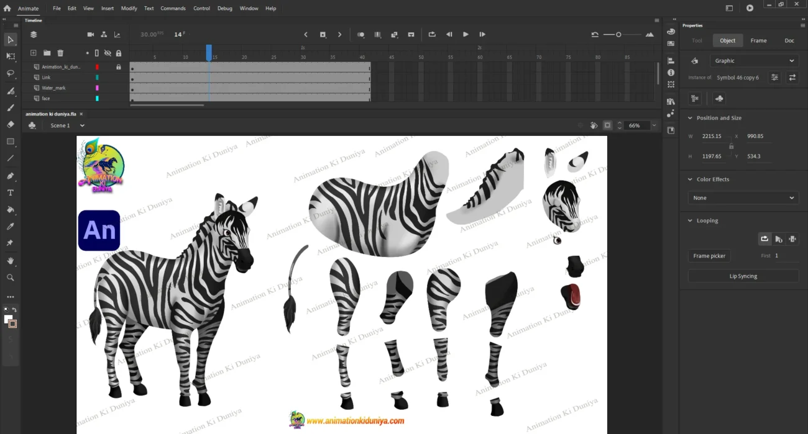Select the Text tool

pyautogui.click(x=11, y=193)
